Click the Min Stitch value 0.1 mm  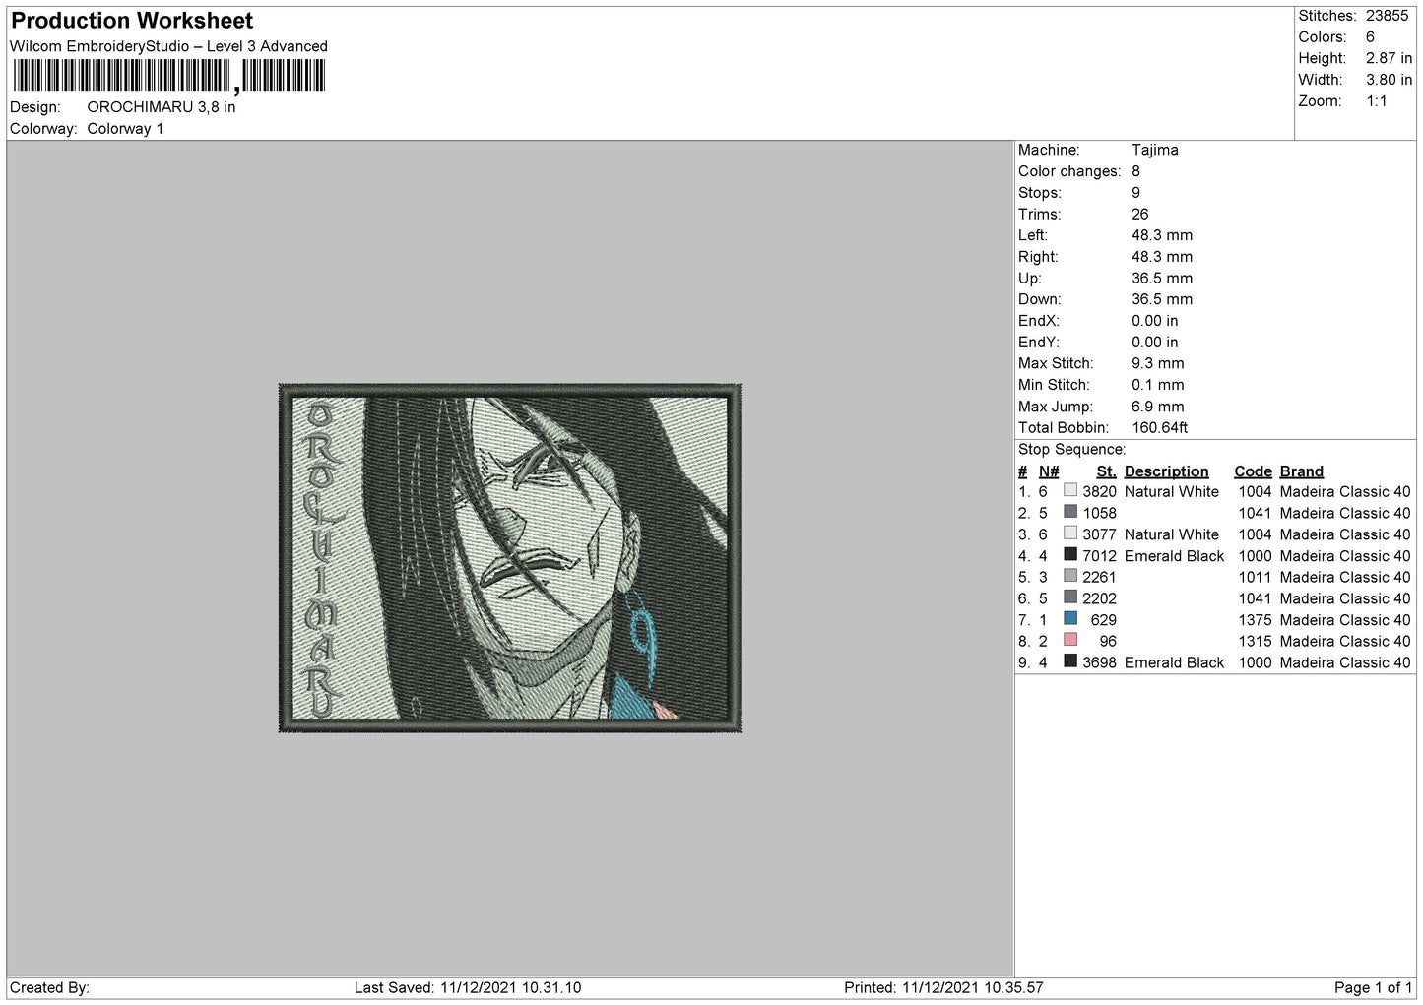pos(1157,385)
